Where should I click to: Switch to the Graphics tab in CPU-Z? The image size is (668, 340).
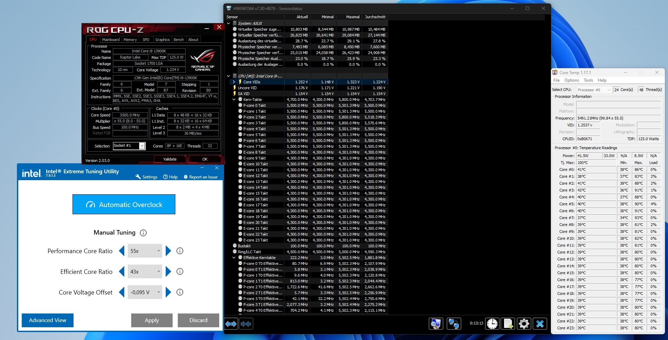point(162,40)
